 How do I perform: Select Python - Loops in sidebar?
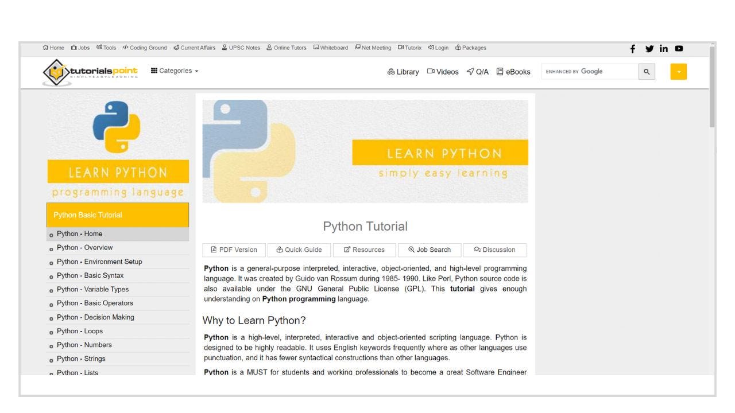(x=118, y=331)
